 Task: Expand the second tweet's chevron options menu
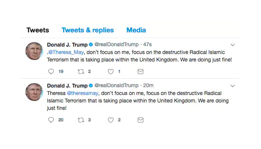pyautogui.click(x=233, y=86)
